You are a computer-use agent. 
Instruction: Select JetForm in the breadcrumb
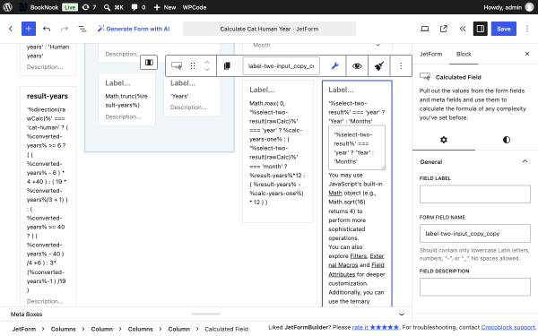[x=24, y=329]
